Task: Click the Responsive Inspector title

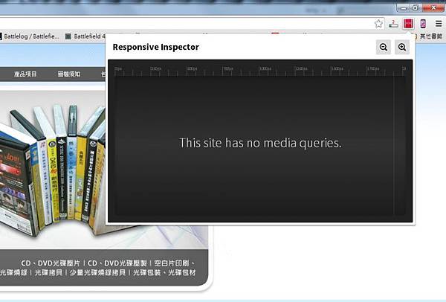Action: tap(156, 47)
